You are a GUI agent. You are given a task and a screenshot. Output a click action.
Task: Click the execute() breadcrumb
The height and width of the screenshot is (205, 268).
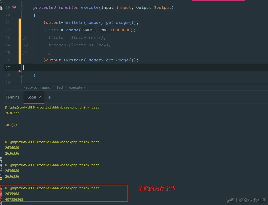(x=77, y=87)
